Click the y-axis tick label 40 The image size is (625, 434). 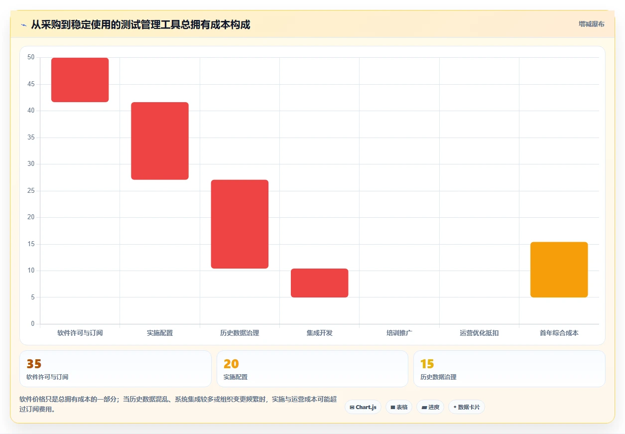[x=31, y=111]
